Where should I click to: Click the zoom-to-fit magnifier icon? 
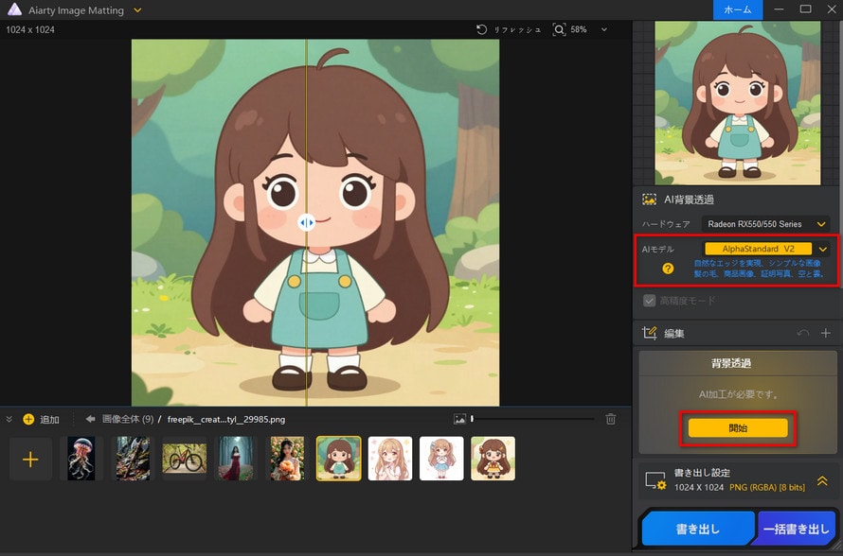click(559, 30)
